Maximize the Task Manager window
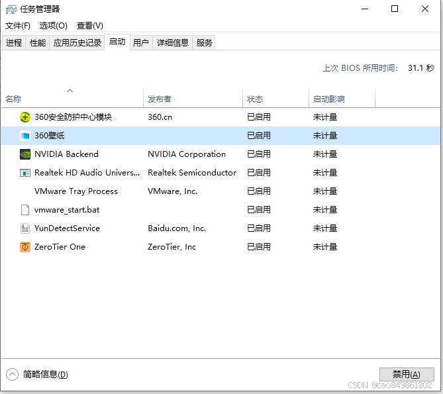 click(395, 9)
